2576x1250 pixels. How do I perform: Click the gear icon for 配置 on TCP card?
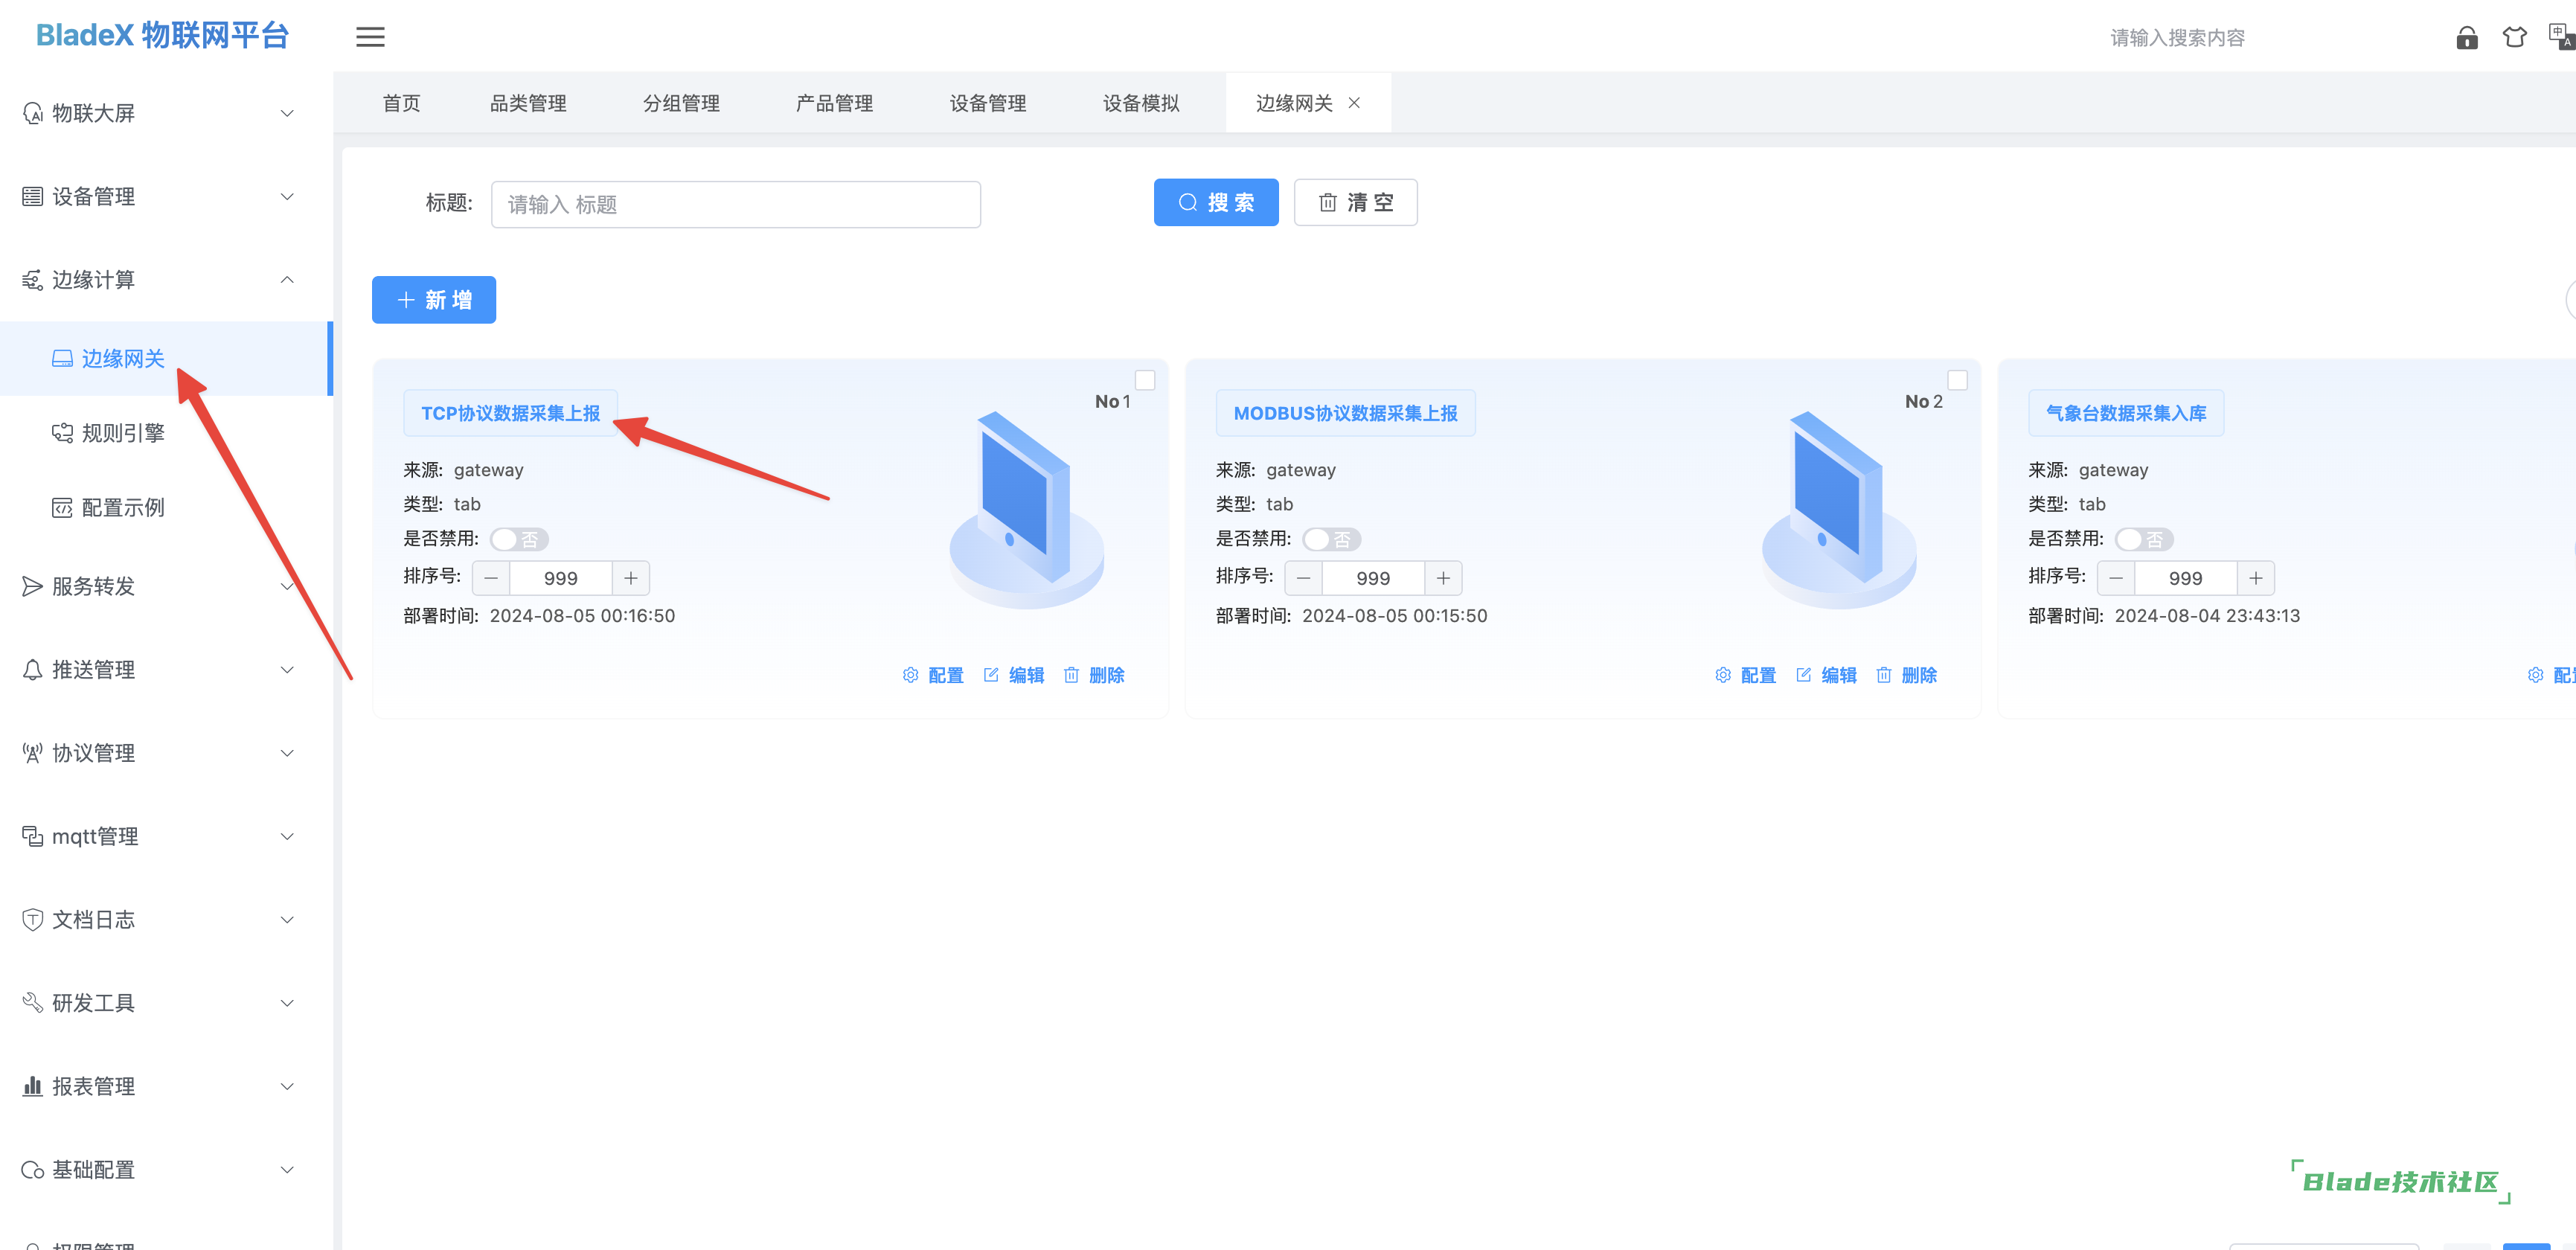click(910, 675)
